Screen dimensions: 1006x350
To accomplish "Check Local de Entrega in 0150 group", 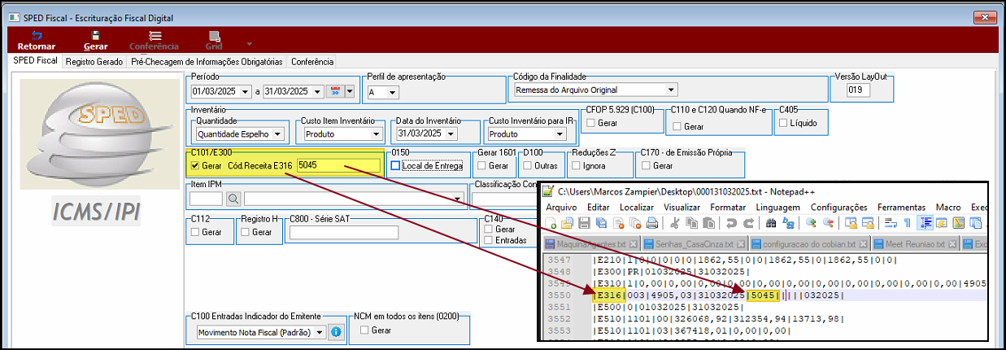I will coord(396,165).
